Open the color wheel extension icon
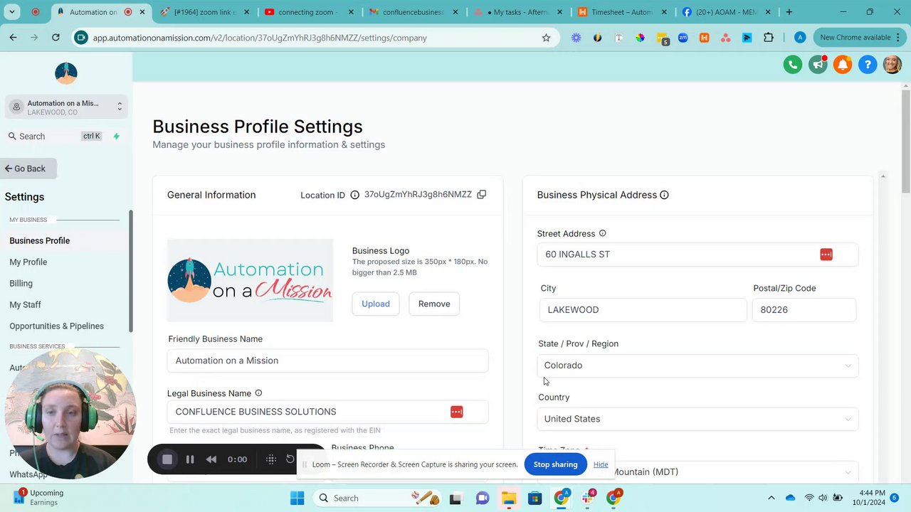This screenshot has height=512, width=911. coord(640,38)
